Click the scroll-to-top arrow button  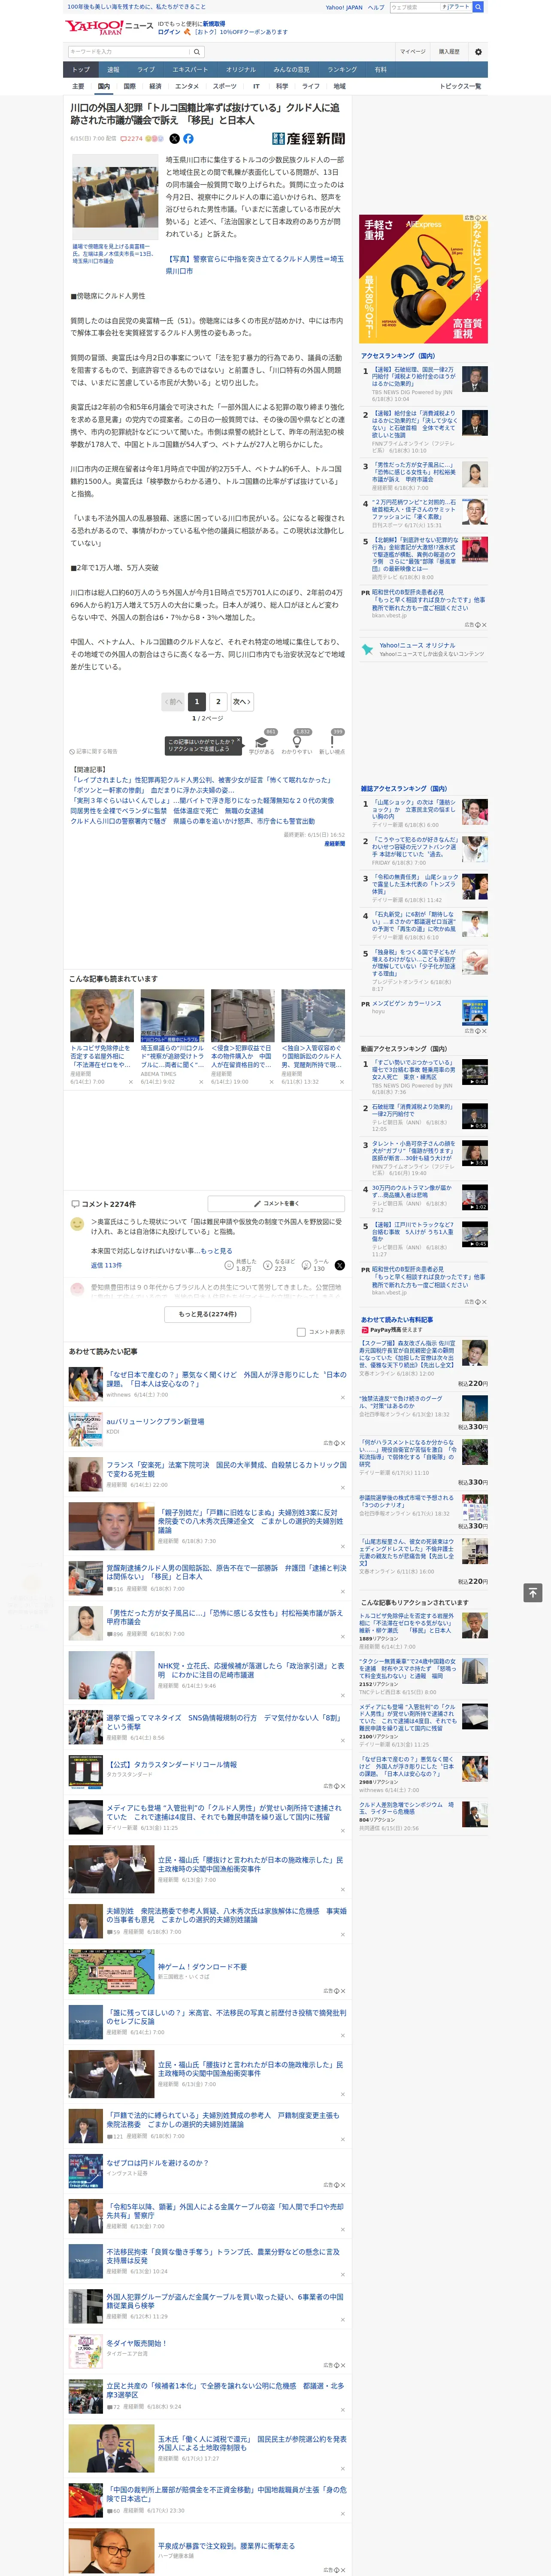pyautogui.click(x=532, y=1593)
